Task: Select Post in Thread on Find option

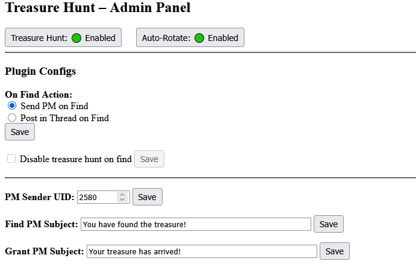Action: pos(12,118)
